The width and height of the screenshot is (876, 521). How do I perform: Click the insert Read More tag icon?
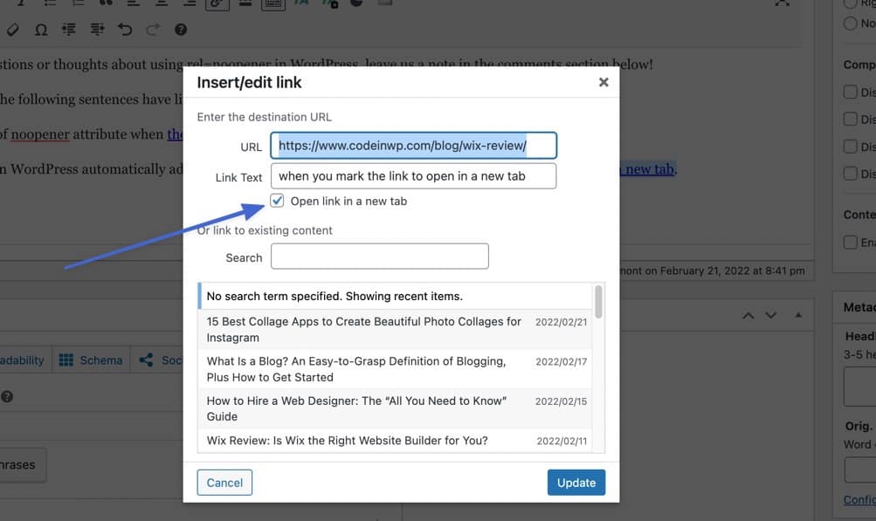245,3
